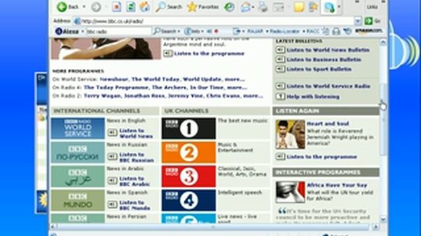Click the red BBC Radio 3 logo
This screenshot has width=421, height=236.
(189, 176)
